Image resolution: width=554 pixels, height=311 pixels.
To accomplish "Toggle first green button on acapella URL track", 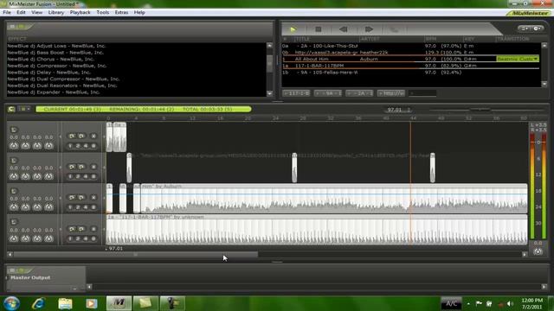I will [72, 167].
